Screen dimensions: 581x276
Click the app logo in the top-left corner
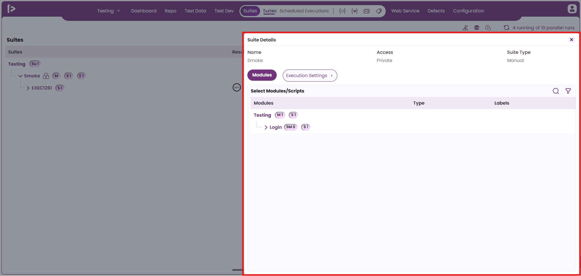(12, 9)
